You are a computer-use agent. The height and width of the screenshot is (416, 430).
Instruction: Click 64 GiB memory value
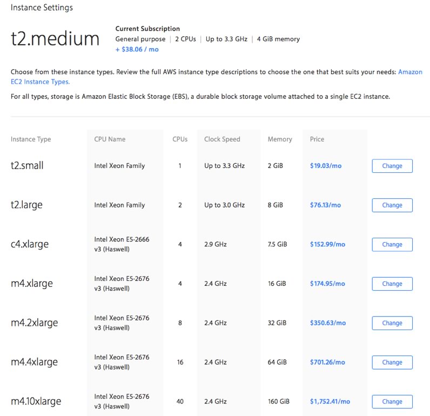[277, 362]
